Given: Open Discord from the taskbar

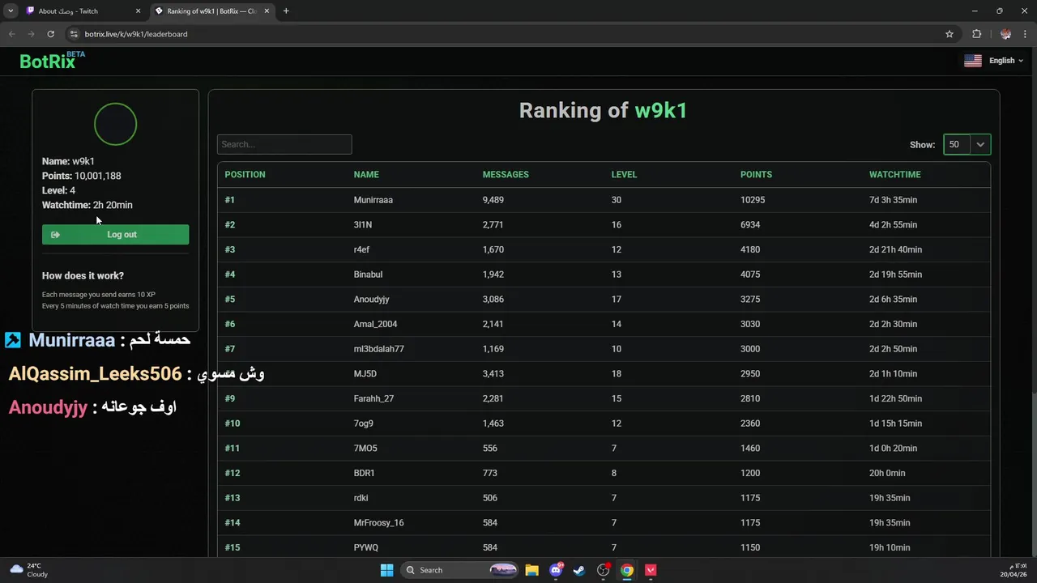Looking at the screenshot, I should point(556,570).
